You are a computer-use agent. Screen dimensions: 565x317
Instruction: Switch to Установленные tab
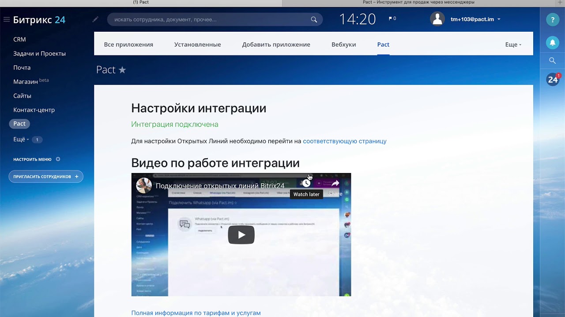pyautogui.click(x=197, y=44)
